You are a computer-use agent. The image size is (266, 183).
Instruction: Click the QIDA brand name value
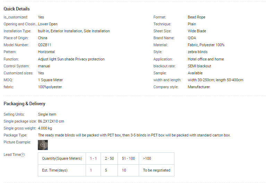click(x=192, y=38)
